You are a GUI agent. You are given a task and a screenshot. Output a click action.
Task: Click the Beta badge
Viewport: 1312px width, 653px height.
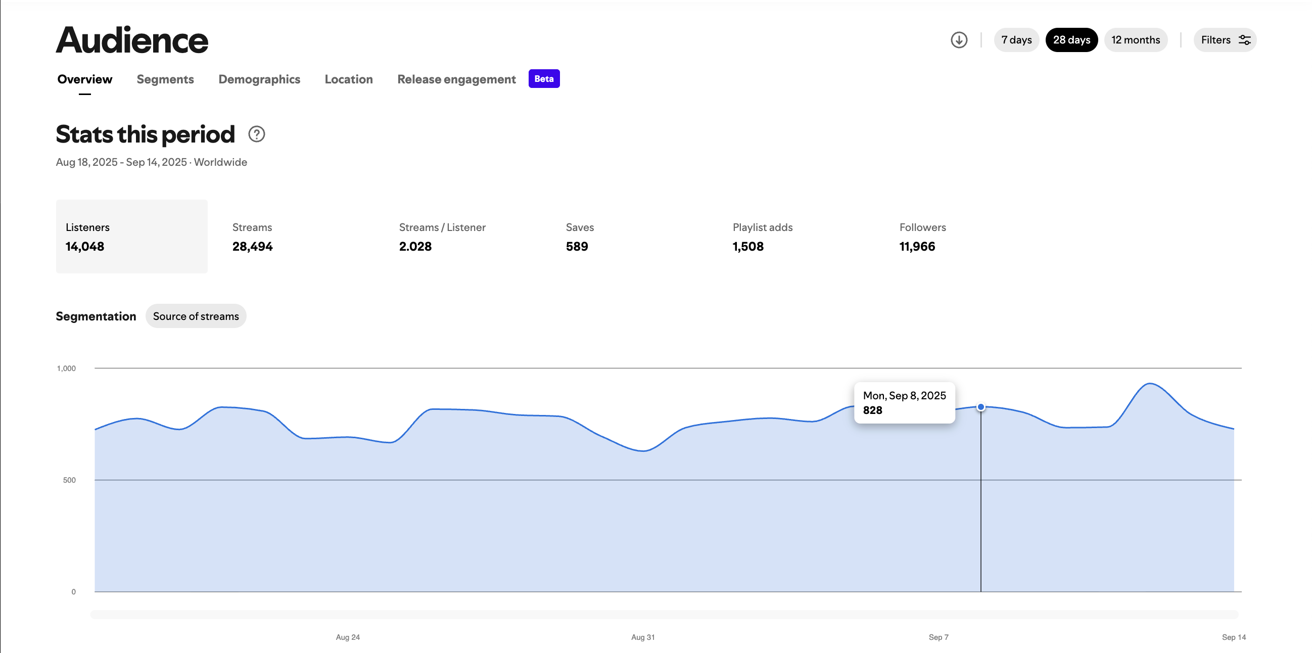pyautogui.click(x=544, y=79)
